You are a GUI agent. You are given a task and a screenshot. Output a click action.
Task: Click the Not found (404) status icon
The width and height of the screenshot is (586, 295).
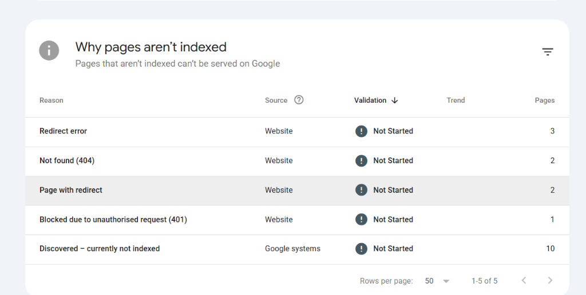tap(361, 160)
